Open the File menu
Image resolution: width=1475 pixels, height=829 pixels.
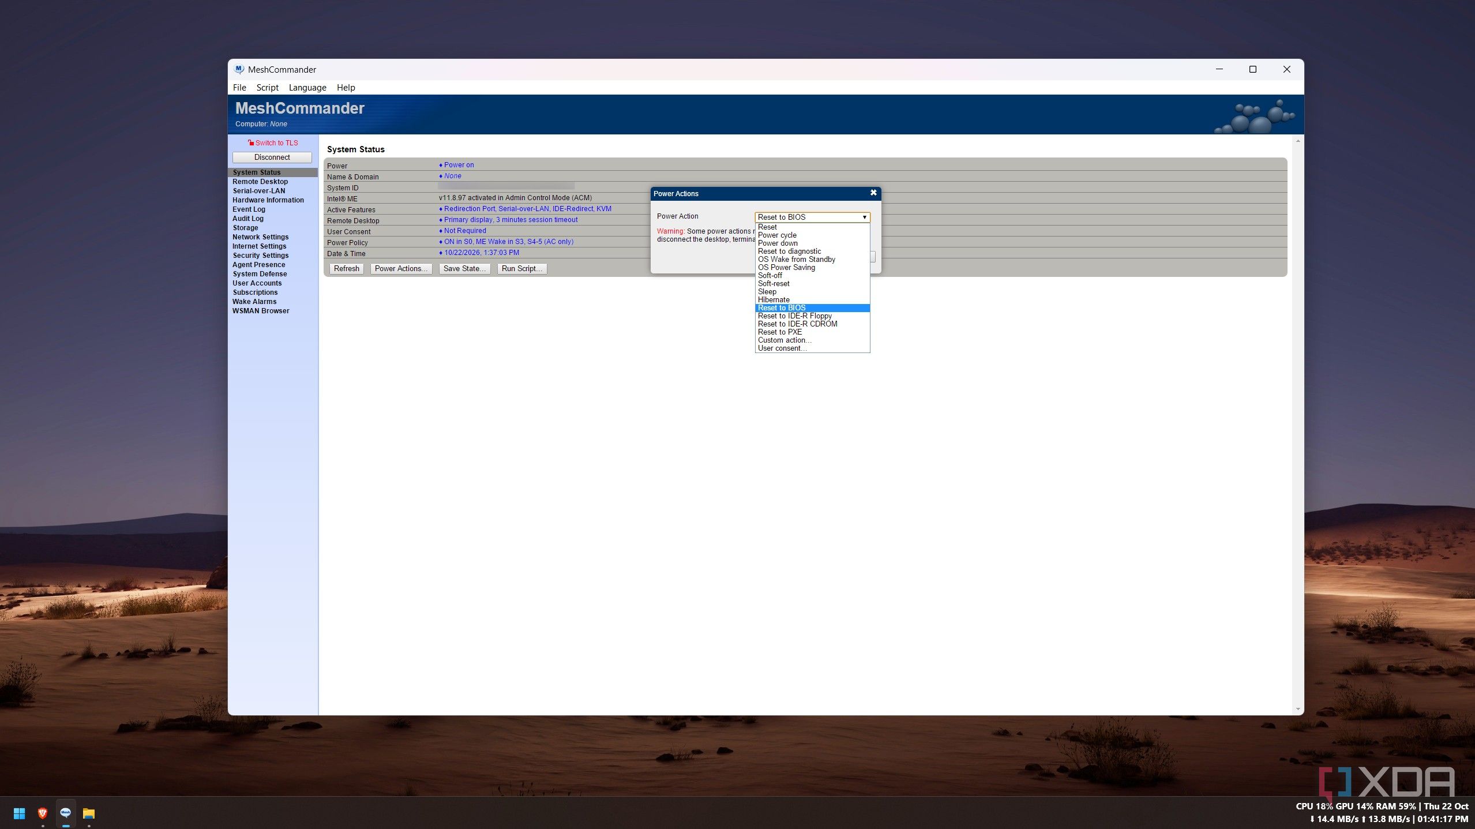tap(239, 87)
